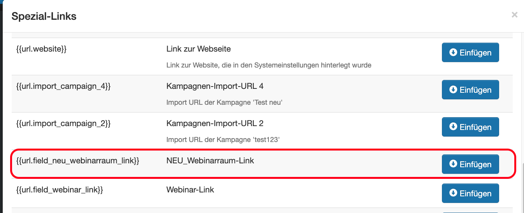The width and height of the screenshot is (524, 213).
Task: Click the 'Webinar-Link' label text
Action: [x=190, y=190]
